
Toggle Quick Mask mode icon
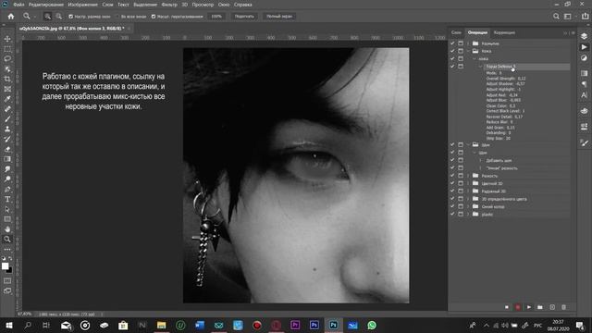[x=7, y=281]
